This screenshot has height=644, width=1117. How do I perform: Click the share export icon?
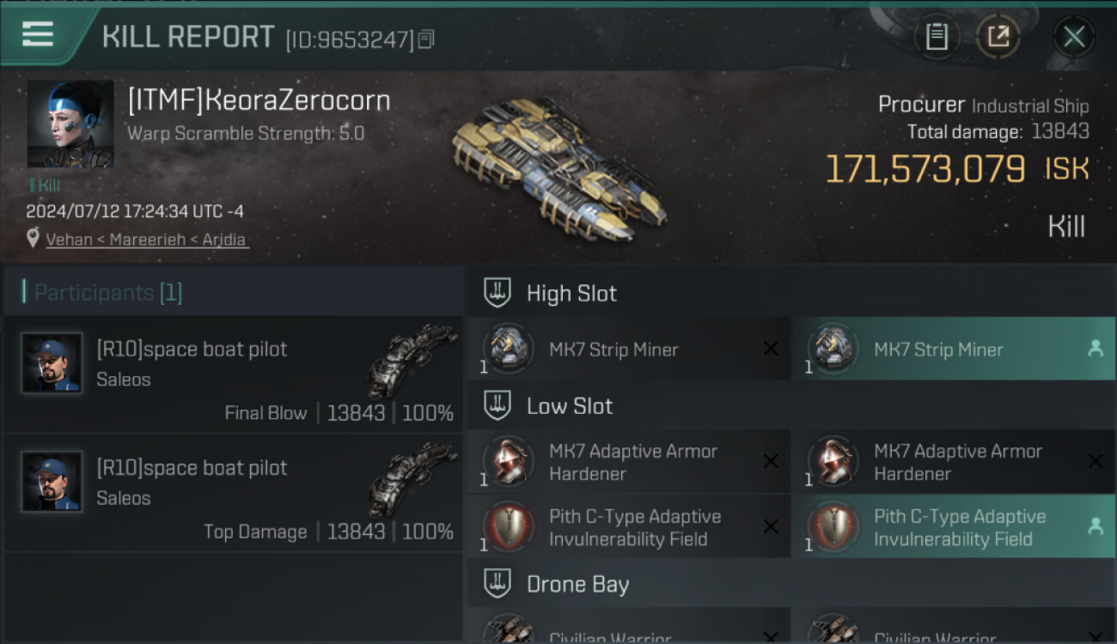point(998,36)
